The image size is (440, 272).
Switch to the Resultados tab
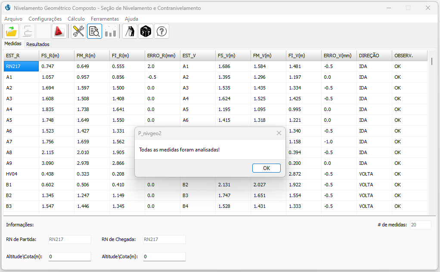tap(38, 44)
